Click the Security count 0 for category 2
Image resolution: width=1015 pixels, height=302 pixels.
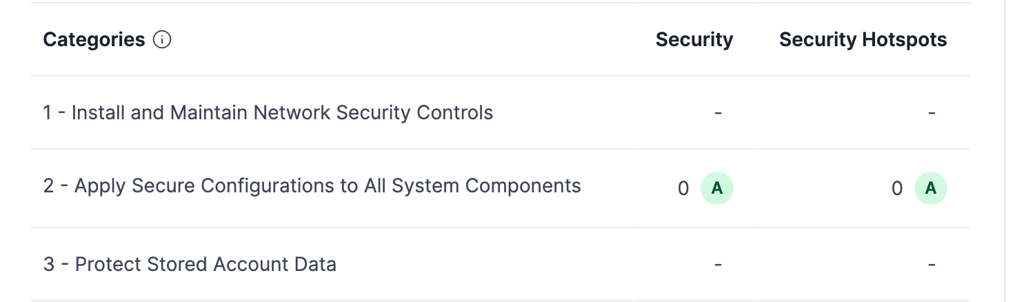pyautogui.click(x=683, y=189)
